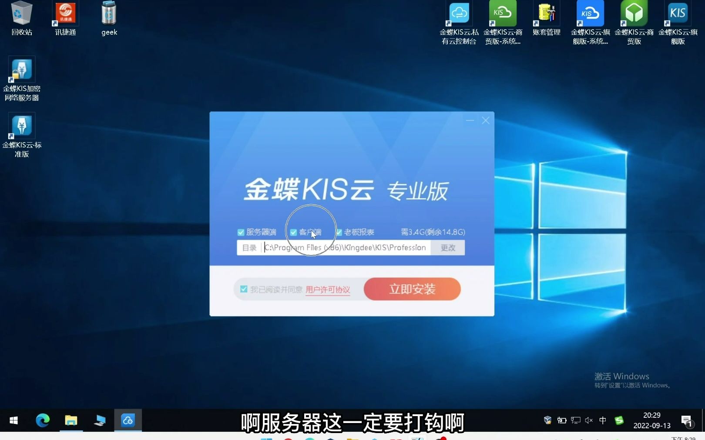Open 金蝶KIS云·商贸版-系统 desktop shortcut

503,23
